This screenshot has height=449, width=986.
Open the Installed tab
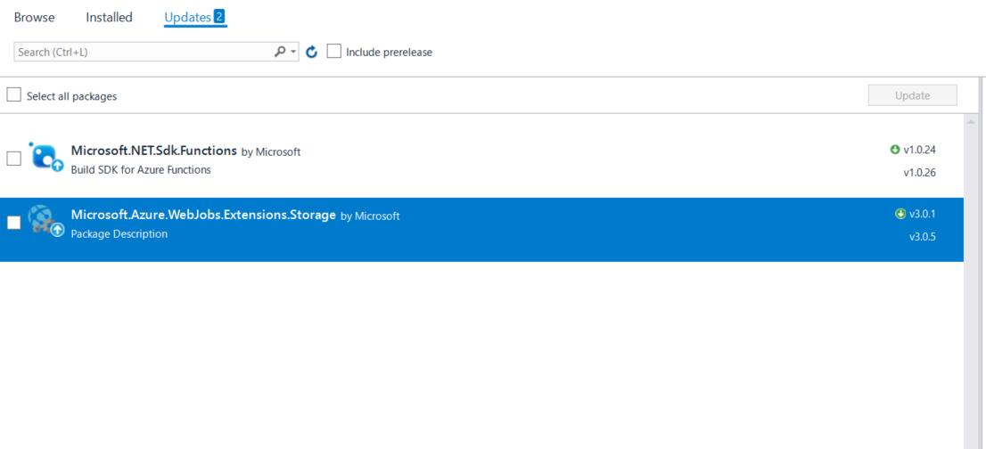[x=109, y=18]
